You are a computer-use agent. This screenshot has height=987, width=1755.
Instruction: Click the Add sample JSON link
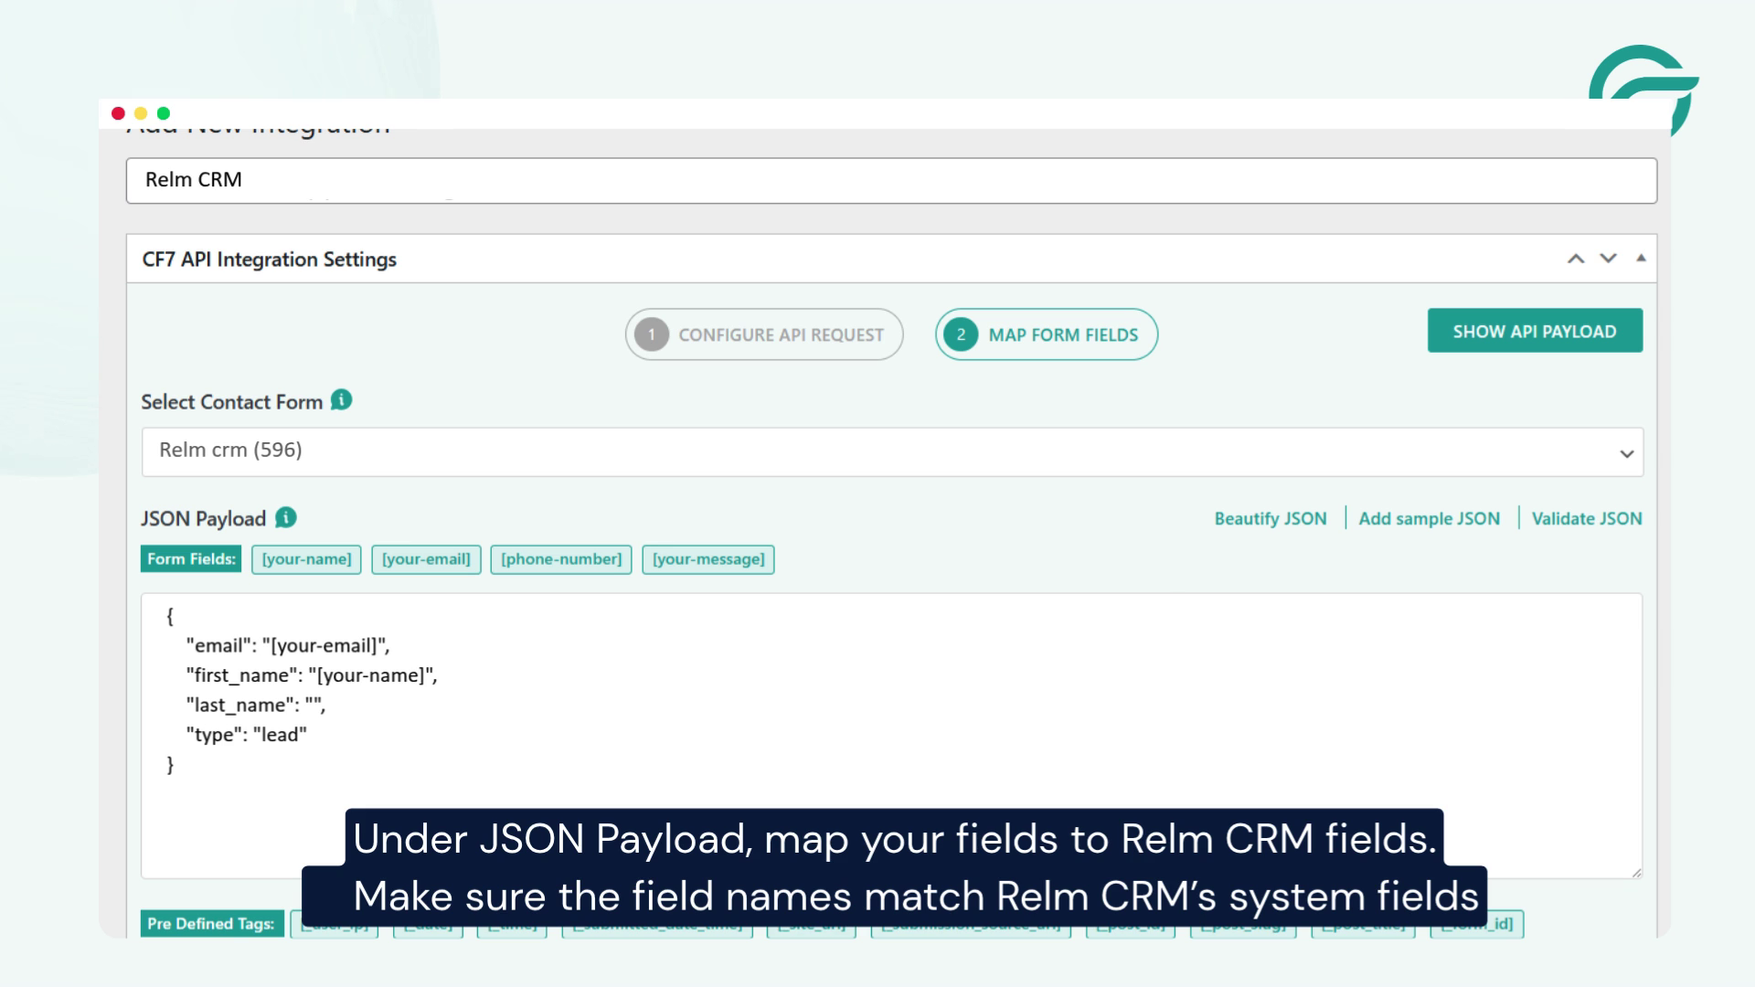1430,518
